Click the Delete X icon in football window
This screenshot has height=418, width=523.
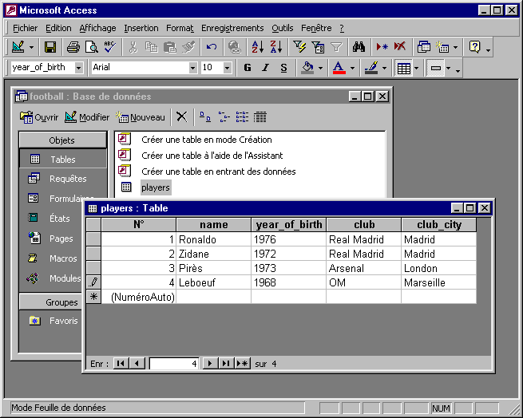tap(182, 116)
